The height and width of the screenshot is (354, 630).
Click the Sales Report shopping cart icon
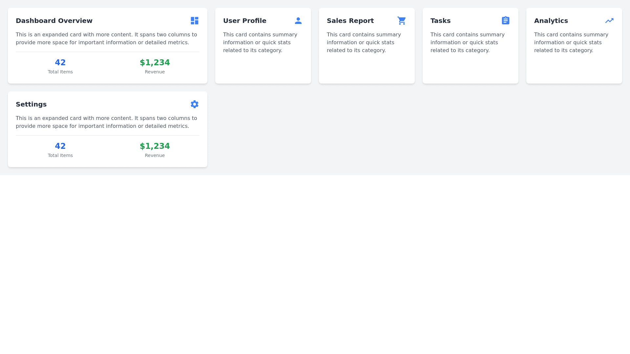(x=402, y=21)
